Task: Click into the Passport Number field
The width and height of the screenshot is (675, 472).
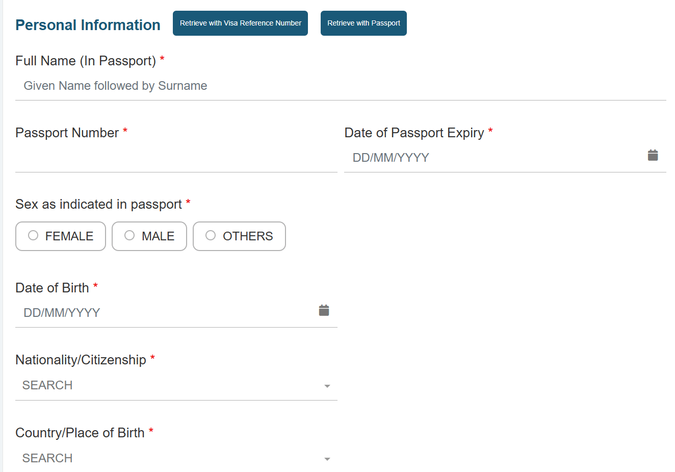Action: point(176,158)
